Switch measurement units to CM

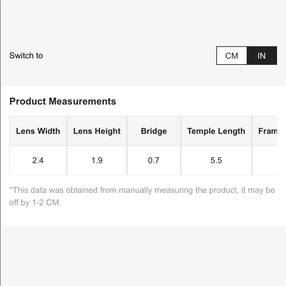(232, 55)
